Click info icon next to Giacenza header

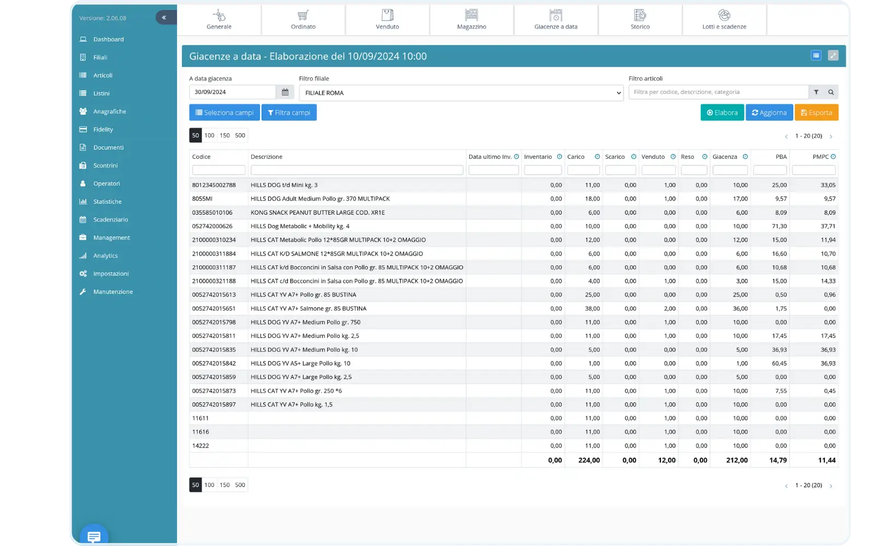[x=745, y=157]
